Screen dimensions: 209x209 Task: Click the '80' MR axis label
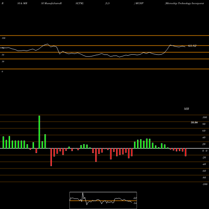click(204, 124)
